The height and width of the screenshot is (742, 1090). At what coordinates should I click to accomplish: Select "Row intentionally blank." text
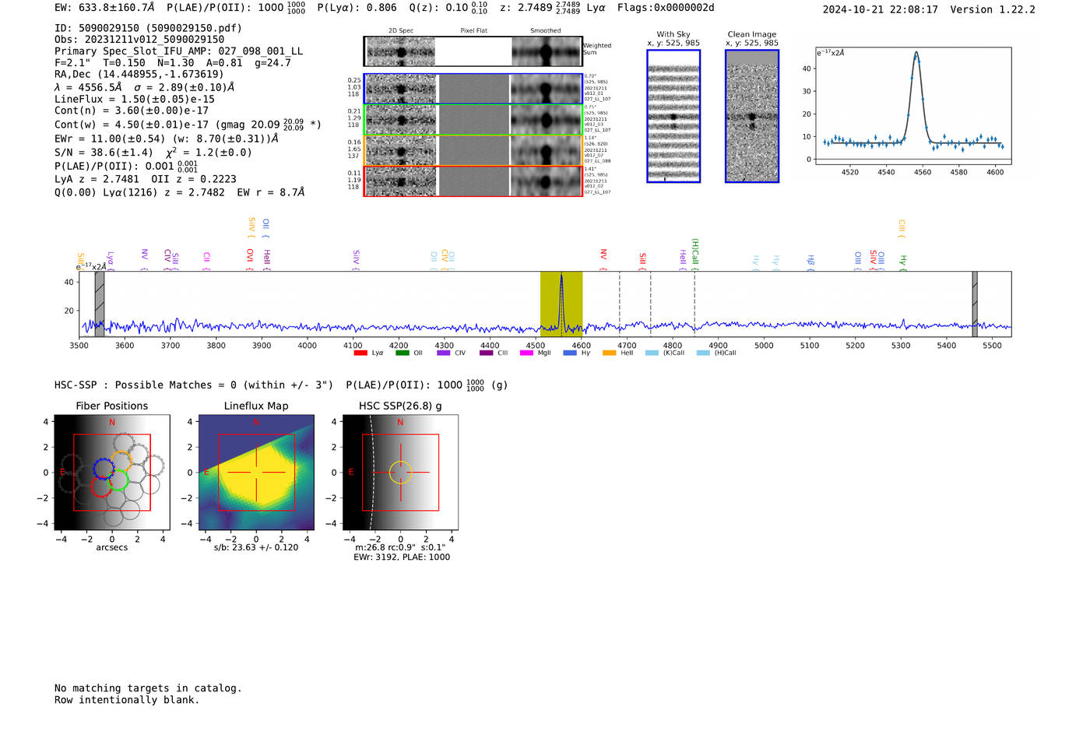coord(127,700)
